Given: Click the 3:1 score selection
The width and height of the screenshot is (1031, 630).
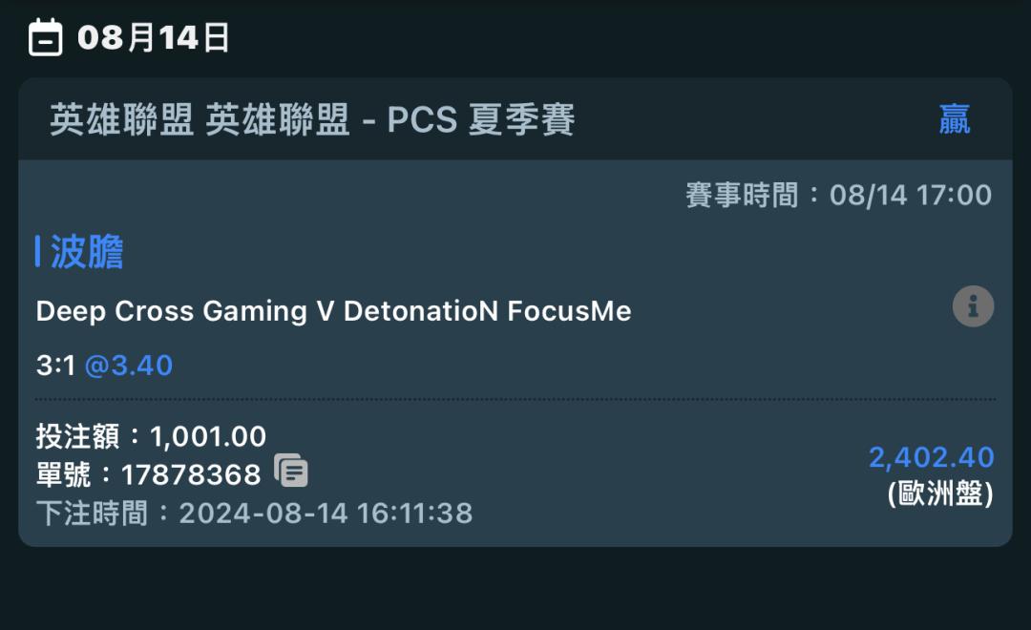Looking at the screenshot, I should pos(55,366).
